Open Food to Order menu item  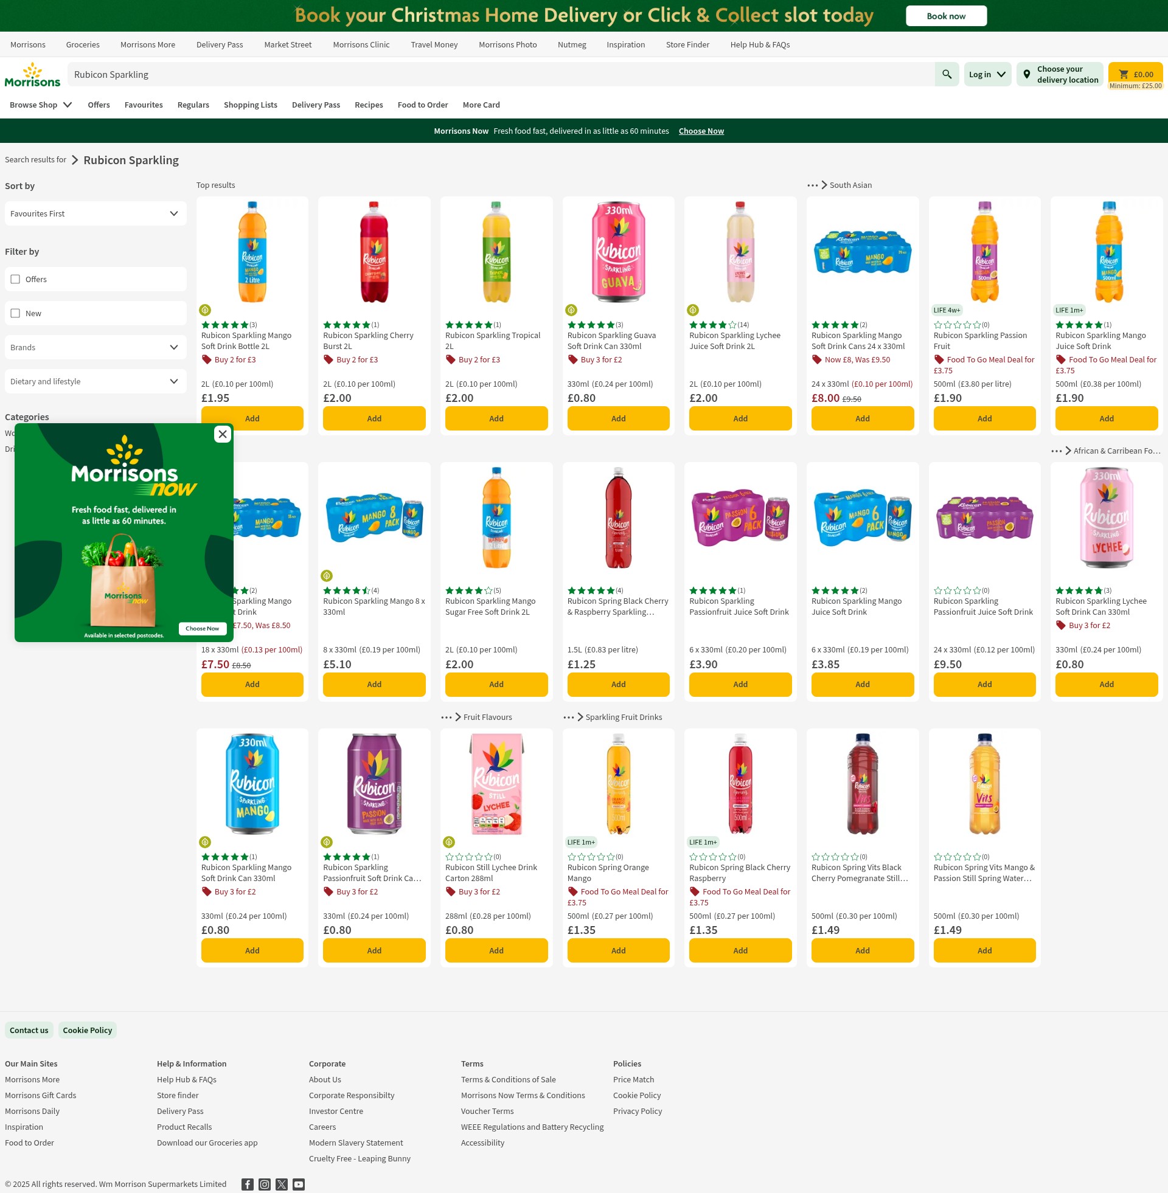point(423,105)
